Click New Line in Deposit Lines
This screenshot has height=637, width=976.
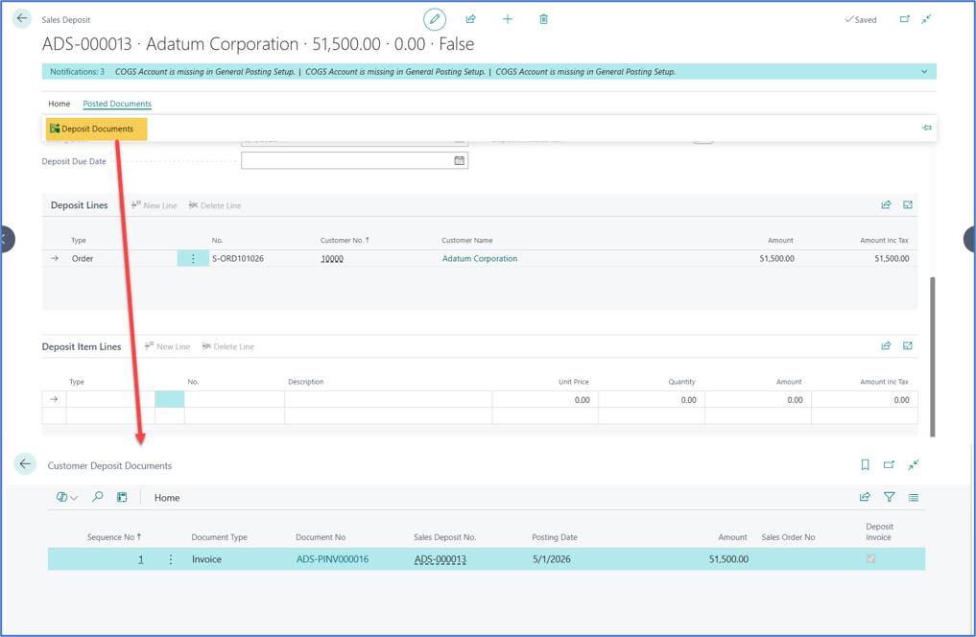(155, 205)
